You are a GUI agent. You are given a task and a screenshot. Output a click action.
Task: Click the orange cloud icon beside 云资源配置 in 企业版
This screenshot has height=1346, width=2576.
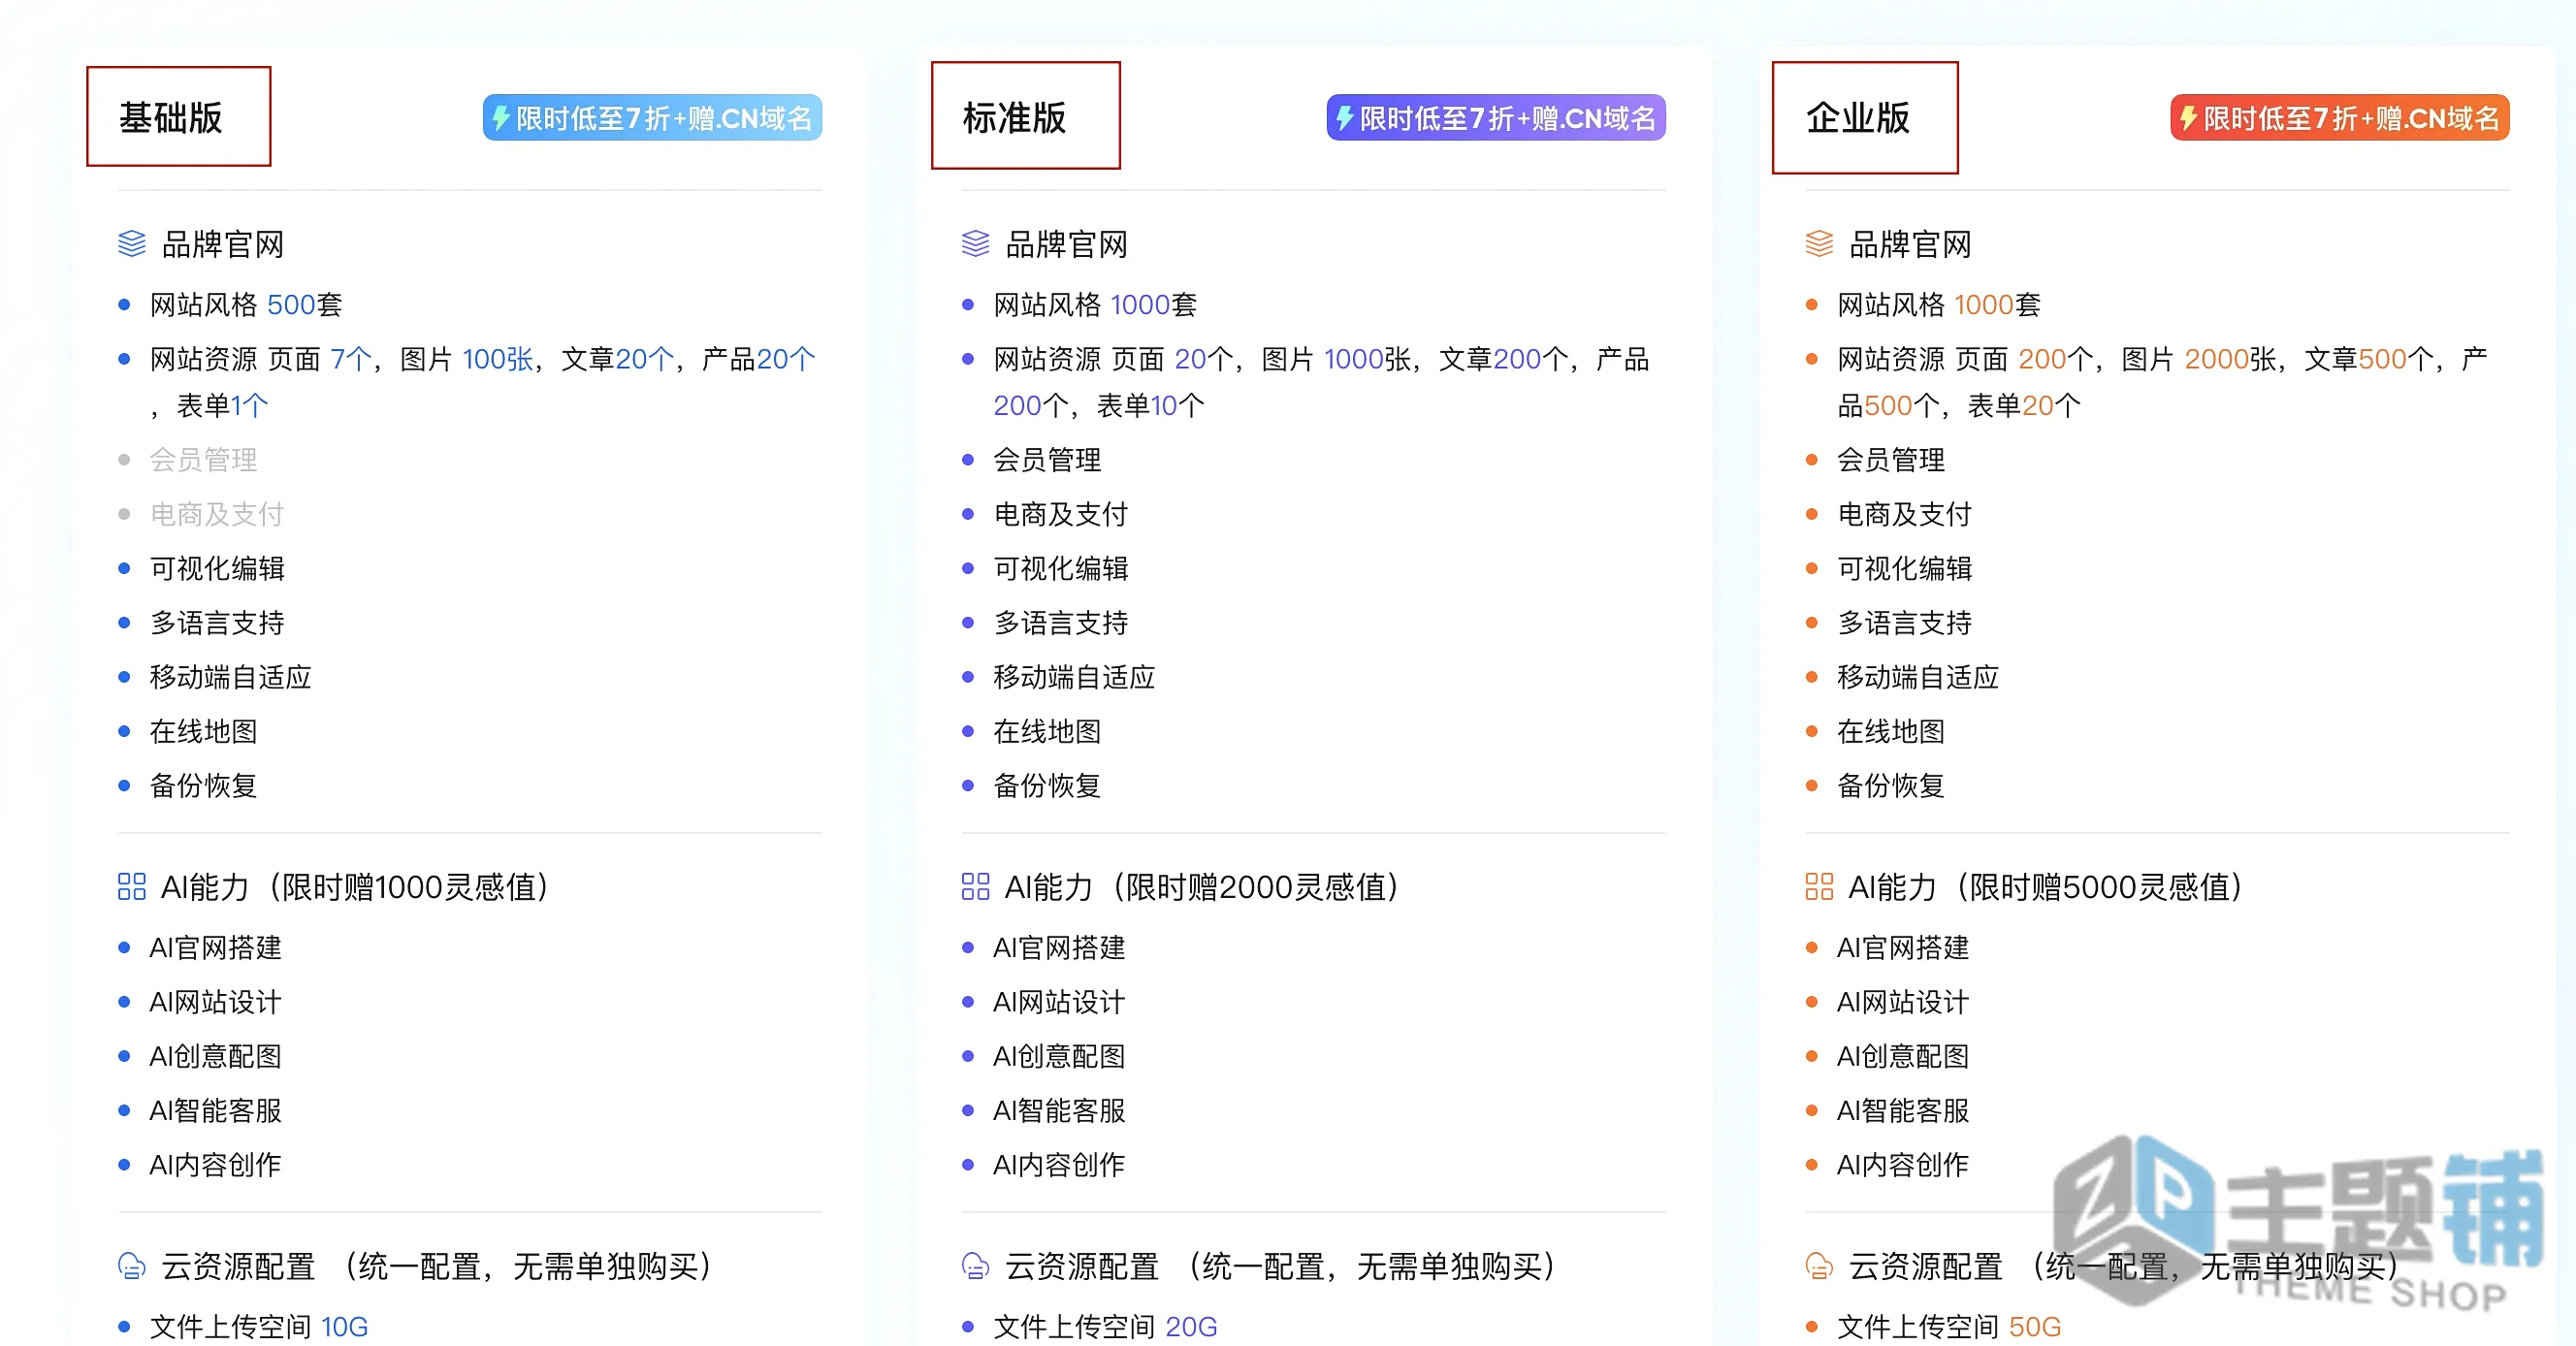[1820, 1266]
